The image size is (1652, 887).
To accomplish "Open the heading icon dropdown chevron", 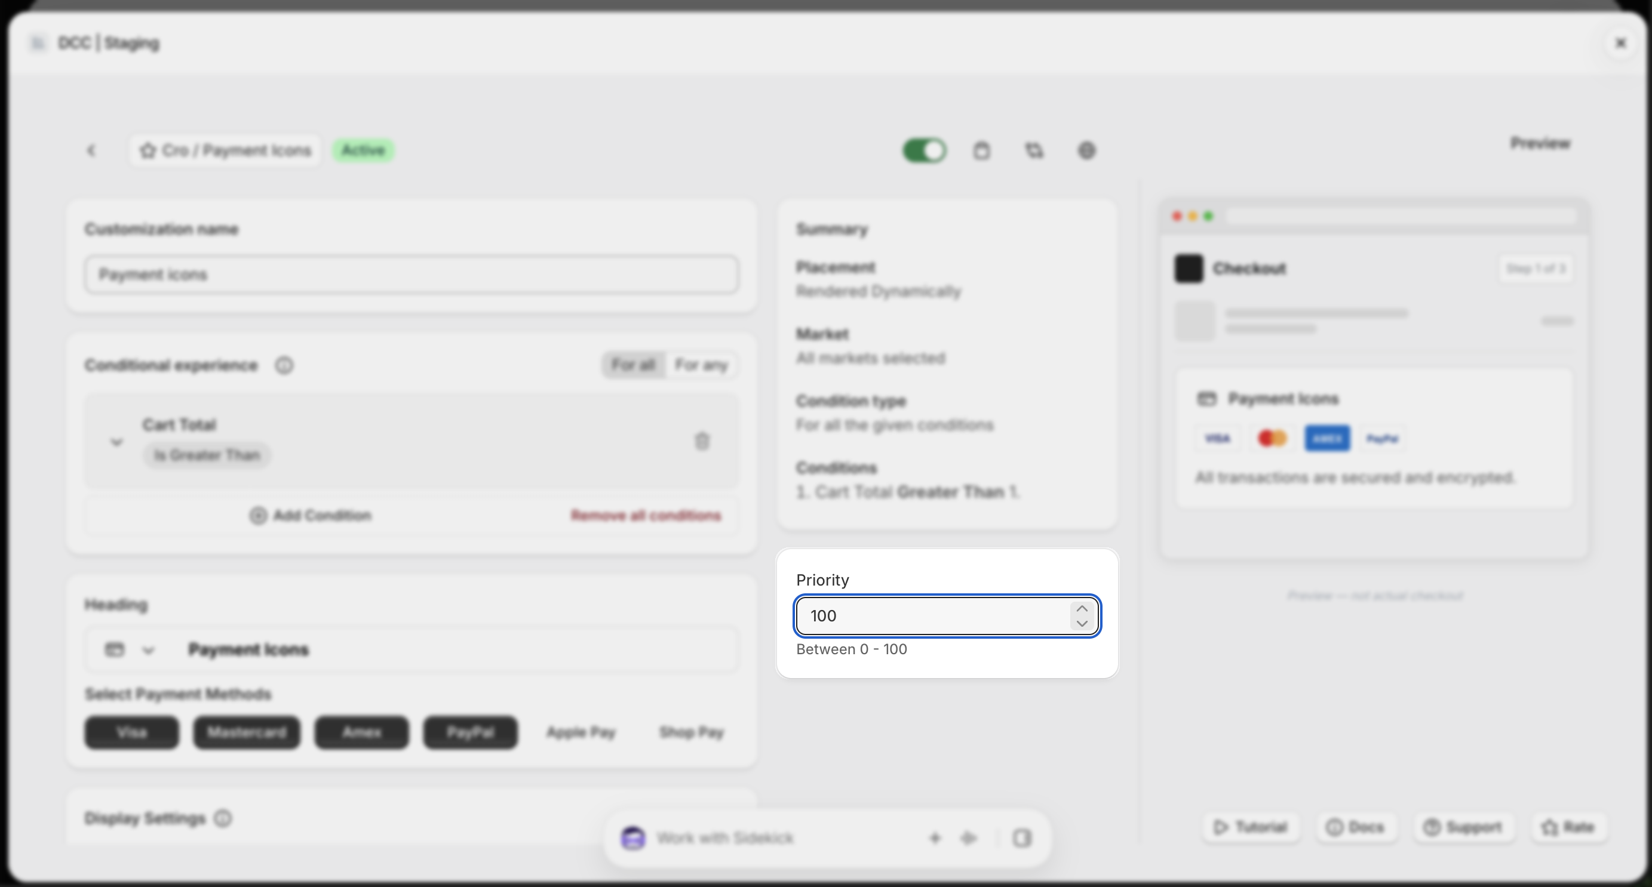I will point(149,651).
